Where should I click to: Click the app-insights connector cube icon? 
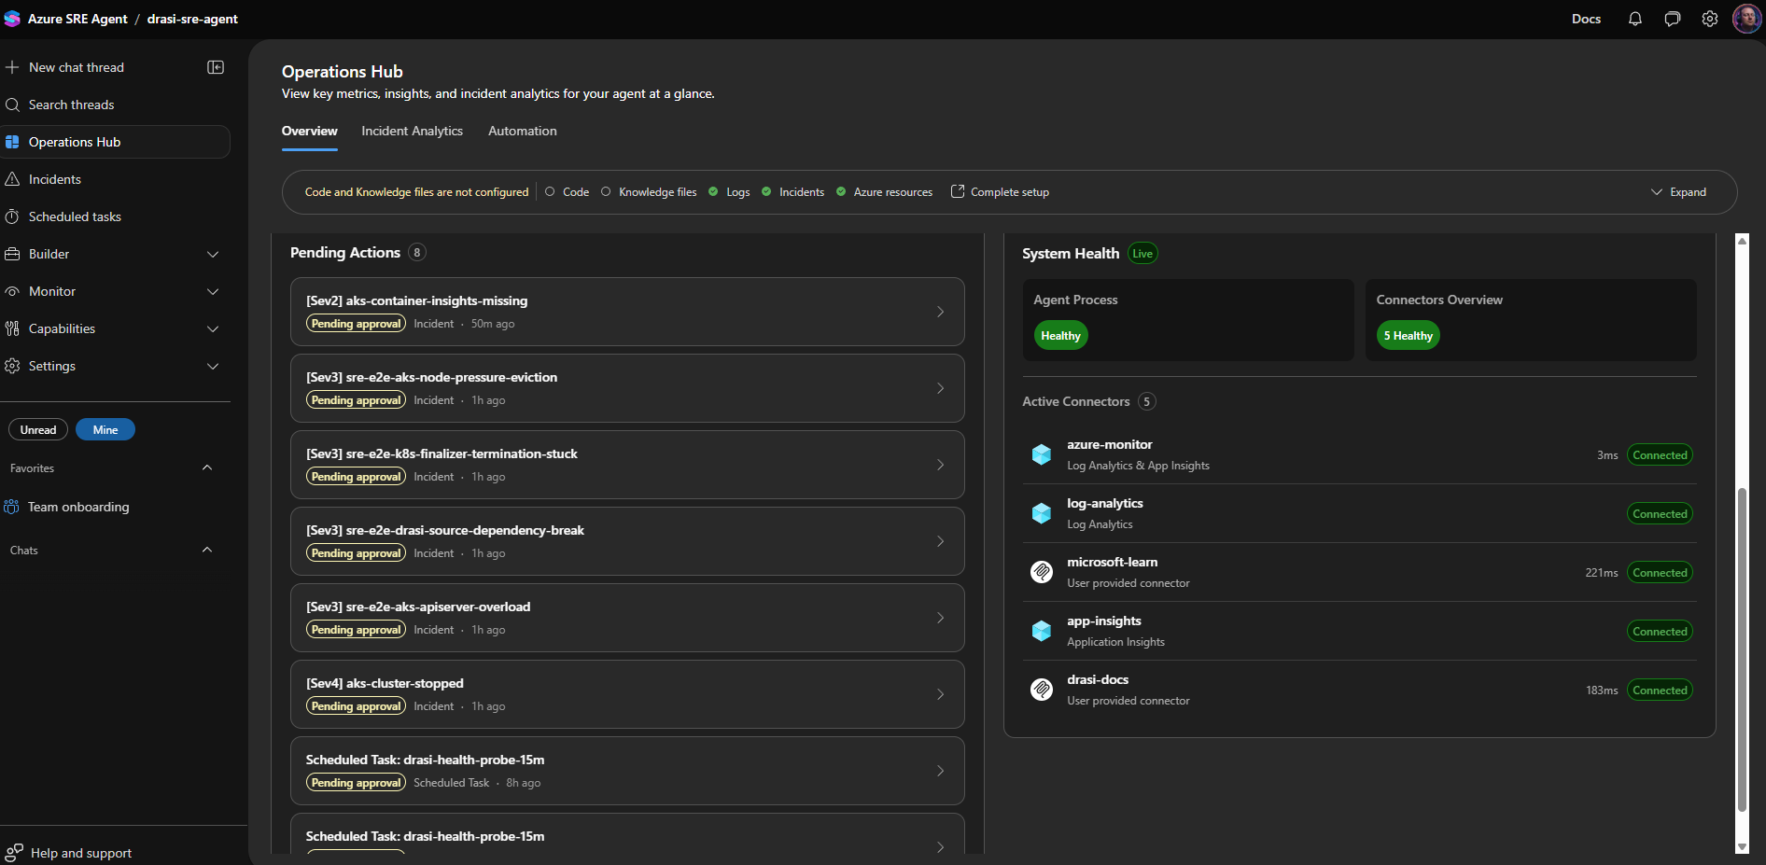coord(1042,631)
